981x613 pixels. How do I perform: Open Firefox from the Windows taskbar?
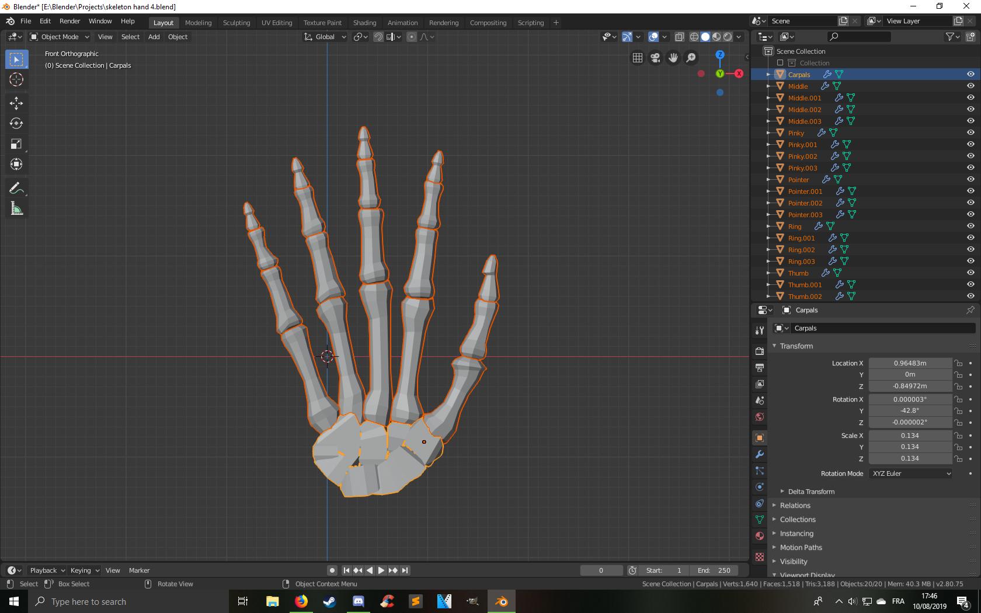(301, 601)
